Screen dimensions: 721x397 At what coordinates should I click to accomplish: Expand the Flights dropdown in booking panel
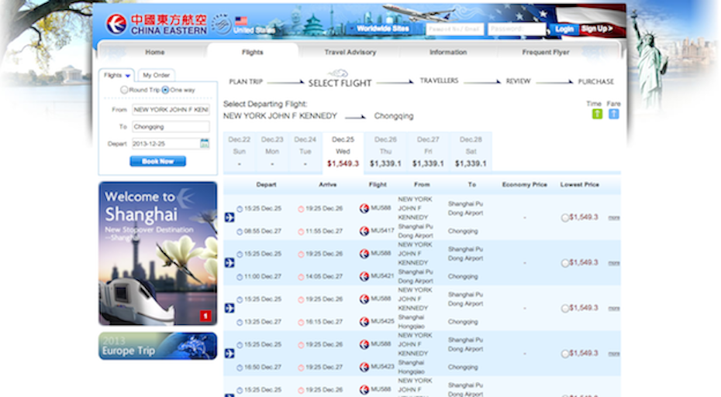pyautogui.click(x=117, y=75)
